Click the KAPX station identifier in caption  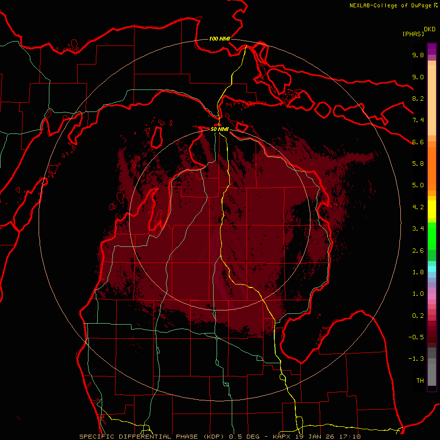282,437
